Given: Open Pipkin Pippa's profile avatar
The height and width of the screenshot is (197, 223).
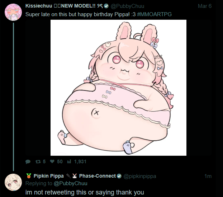Looking at the screenshot, I should click(13, 182).
